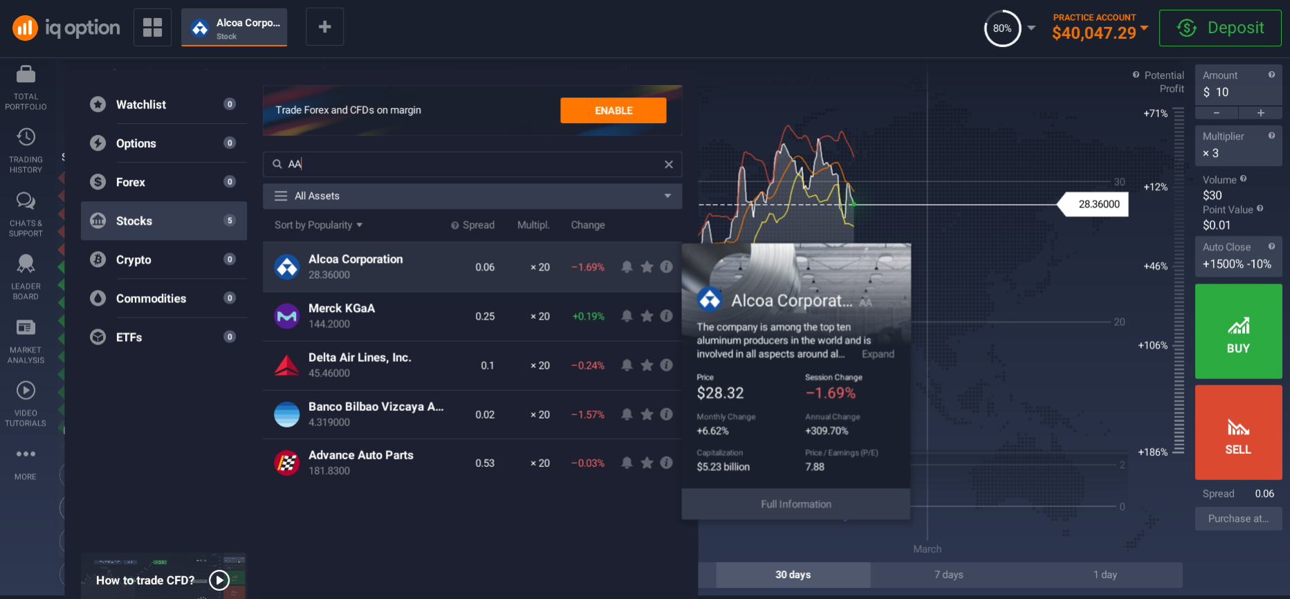Image resolution: width=1290 pixels, height=599 pixels.
Task: Switch chart to 1 day range
Action: click(1105, 575)
